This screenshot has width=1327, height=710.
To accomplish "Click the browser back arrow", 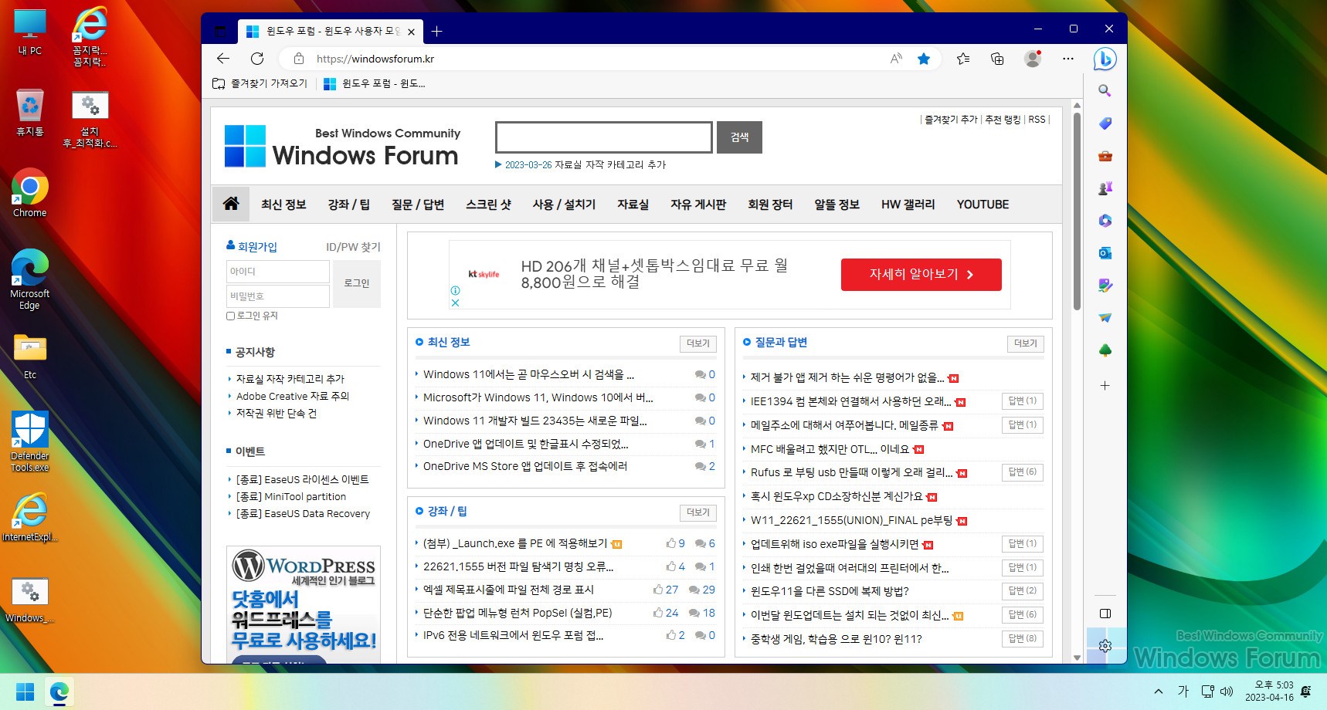I will tap(223, 59).
